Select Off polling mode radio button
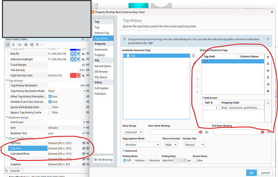The width and height of the screenshot is (278, 177). [x=124, y=160]
